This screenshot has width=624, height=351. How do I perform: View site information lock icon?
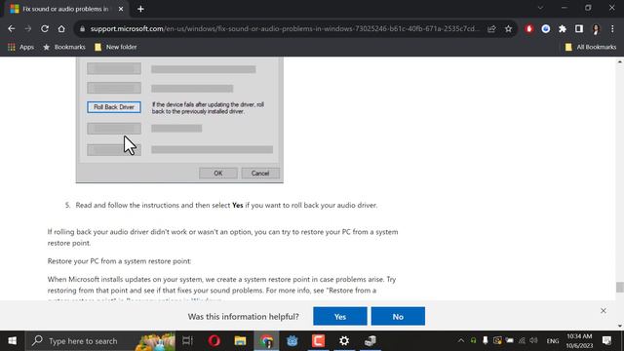click(x=82, y=28)
